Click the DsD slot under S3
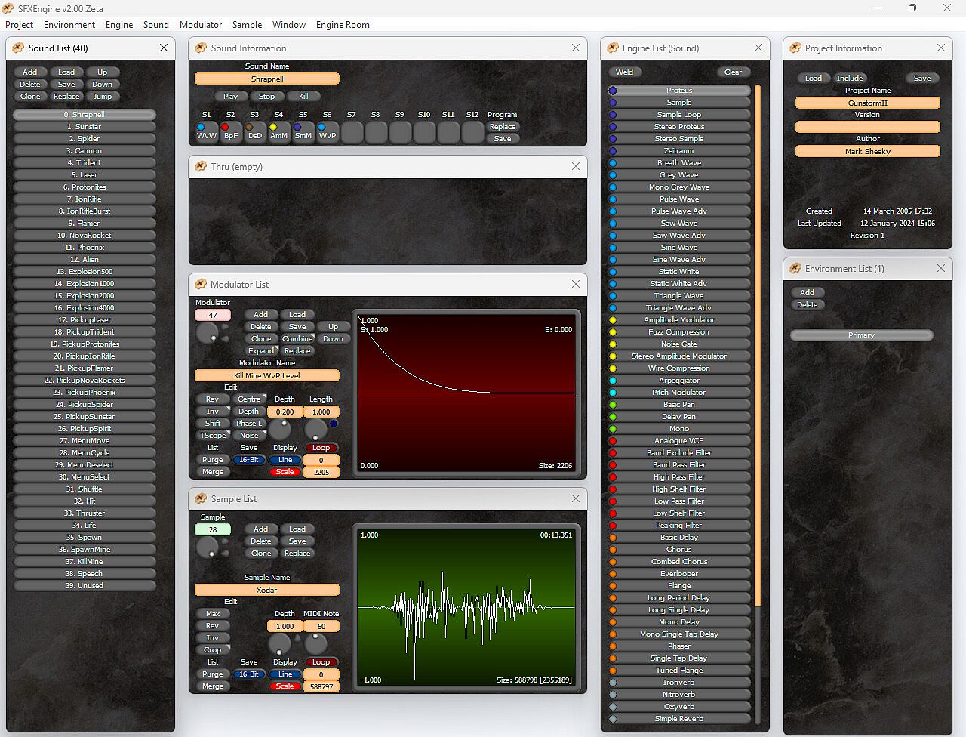The height and width of the screenshot is (737, 966). (254, 132)
